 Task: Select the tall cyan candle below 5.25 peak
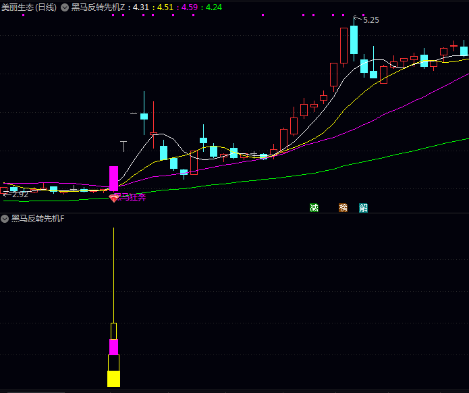click(354, 39)
